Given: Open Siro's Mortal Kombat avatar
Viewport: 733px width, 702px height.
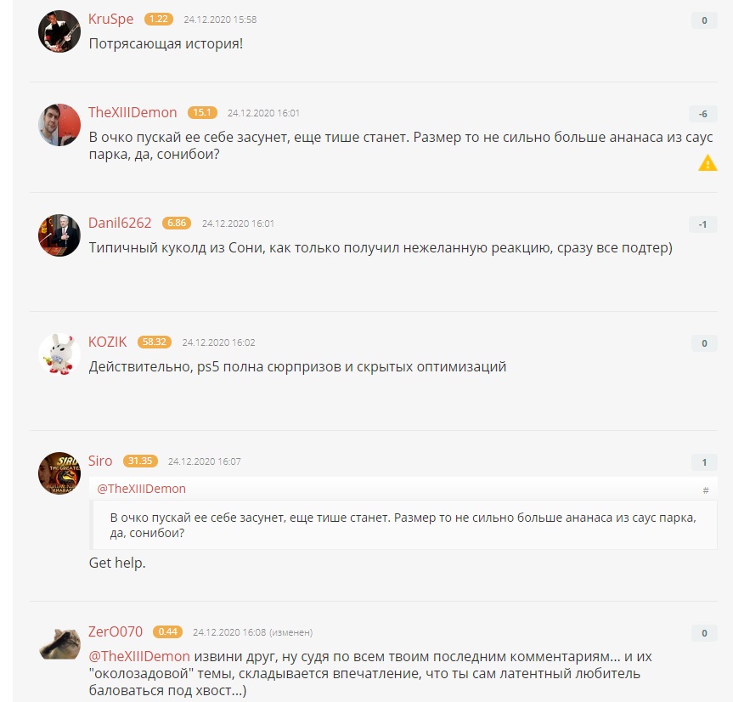Looking at the screenshot, I should (x=59, y=473).
